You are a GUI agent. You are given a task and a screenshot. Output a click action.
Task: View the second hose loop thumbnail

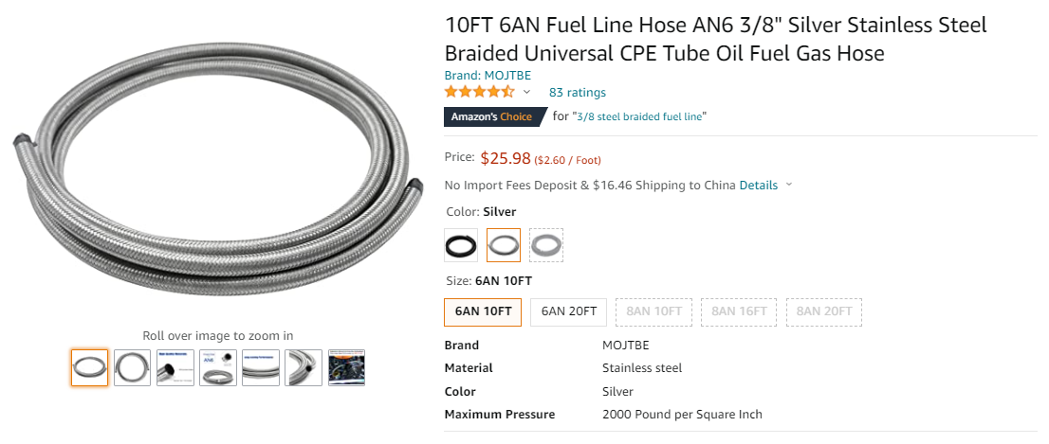(132, 367)
